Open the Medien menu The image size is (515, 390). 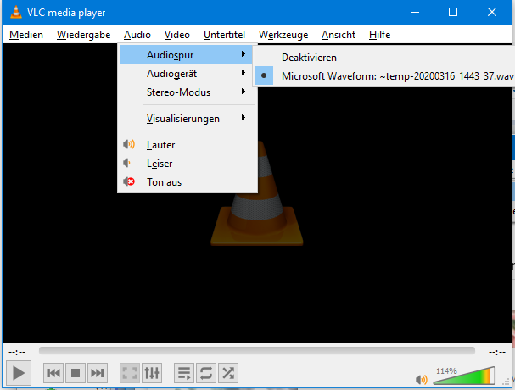26,35
